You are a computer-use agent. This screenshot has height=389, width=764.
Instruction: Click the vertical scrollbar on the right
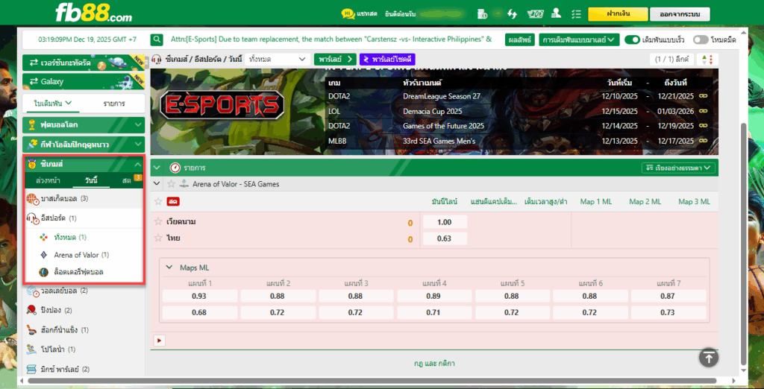click(743, 242)
